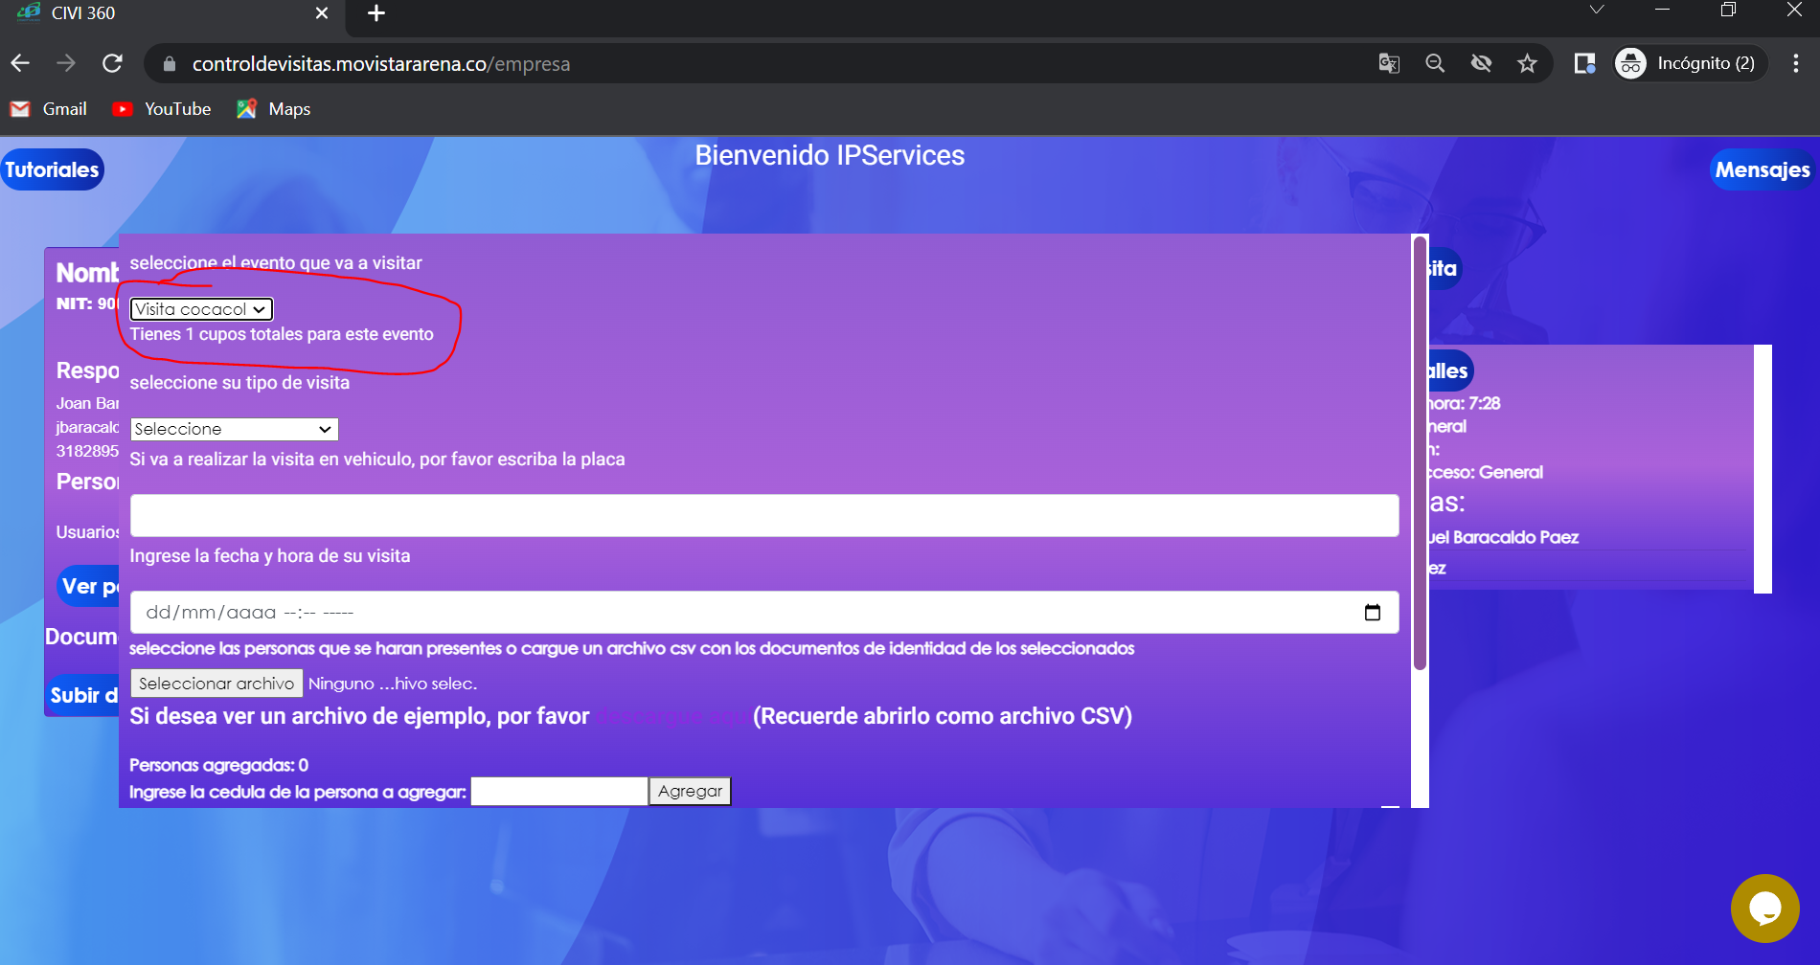
Task: Open the side panel icon
Action: 1584,63
